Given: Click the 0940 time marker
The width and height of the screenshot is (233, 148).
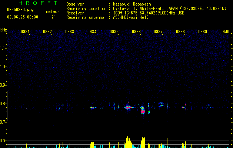Looking at the screenshot, I should [225, 32].
